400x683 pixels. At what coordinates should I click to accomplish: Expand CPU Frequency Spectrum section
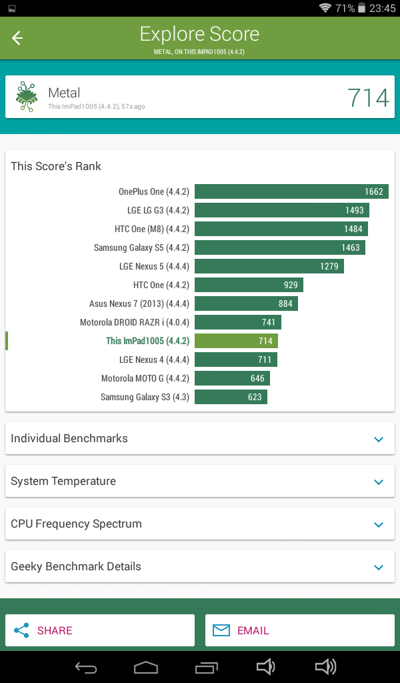coord(200,524)
